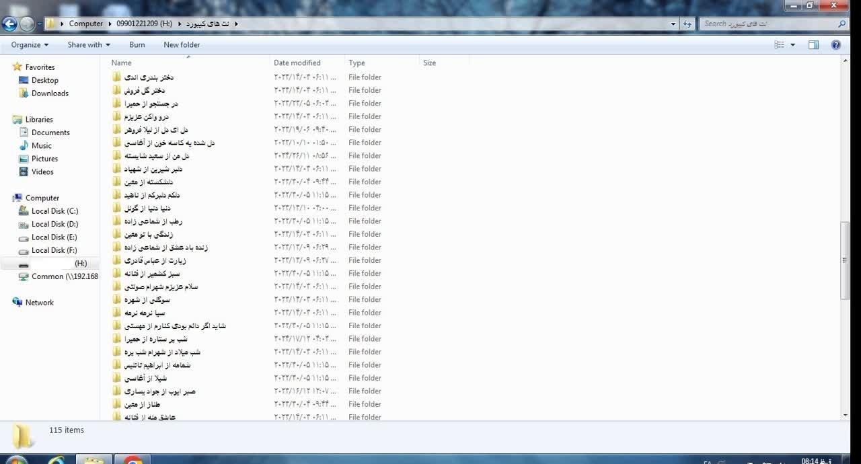The width and height of the screenshot is (861, 464).
Task: Click folder icon beside 'سوگلی از شهره'
Action: pos(116,299)
